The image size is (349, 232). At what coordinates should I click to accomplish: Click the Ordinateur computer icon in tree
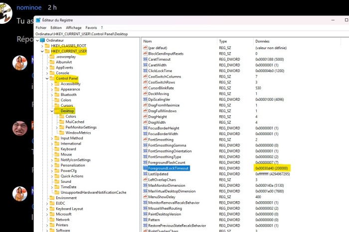[42, 40]
